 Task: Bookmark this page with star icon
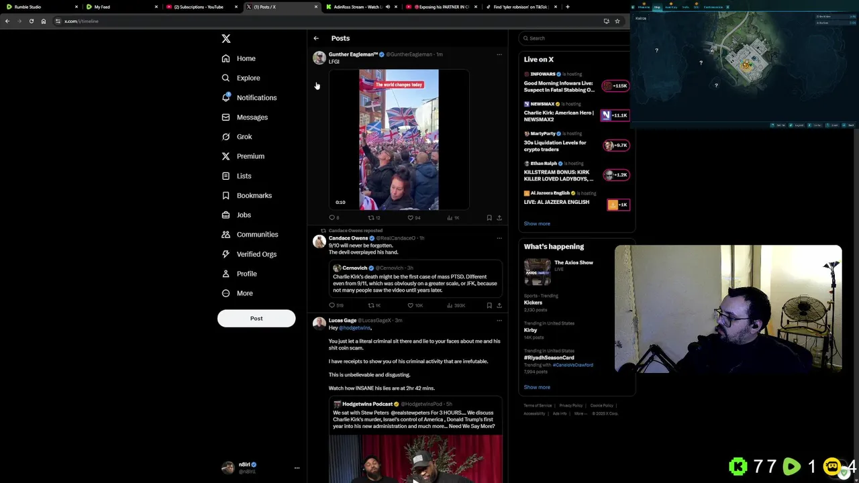(x=617, y=21)
